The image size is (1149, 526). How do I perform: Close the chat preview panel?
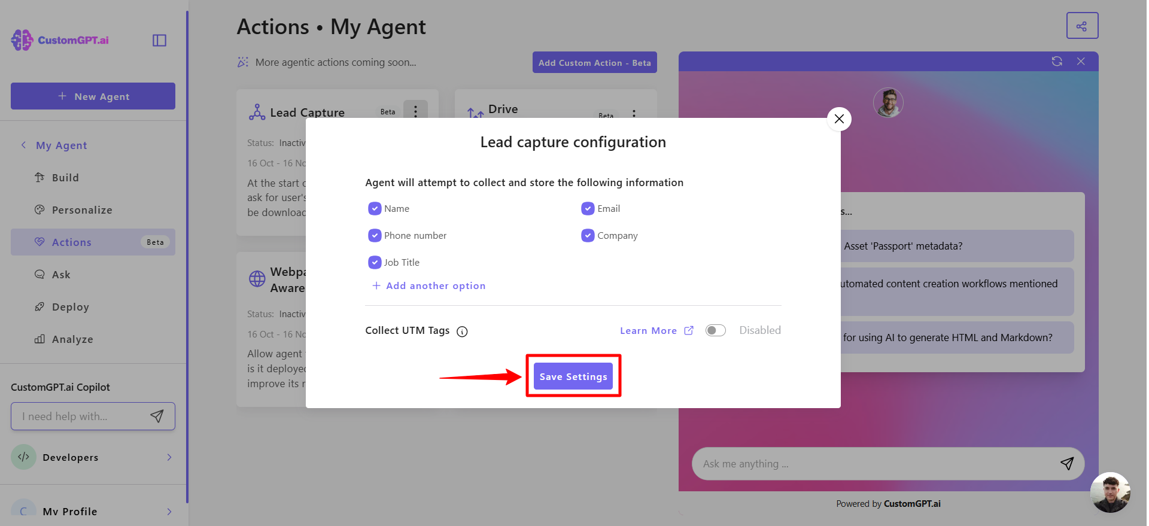click(1081, 61)
